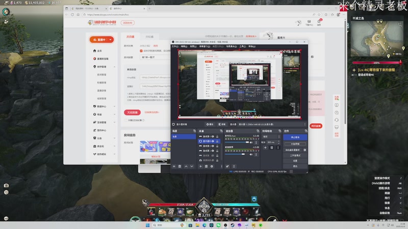Go to browser home using house icon

[x=78, y=15]
